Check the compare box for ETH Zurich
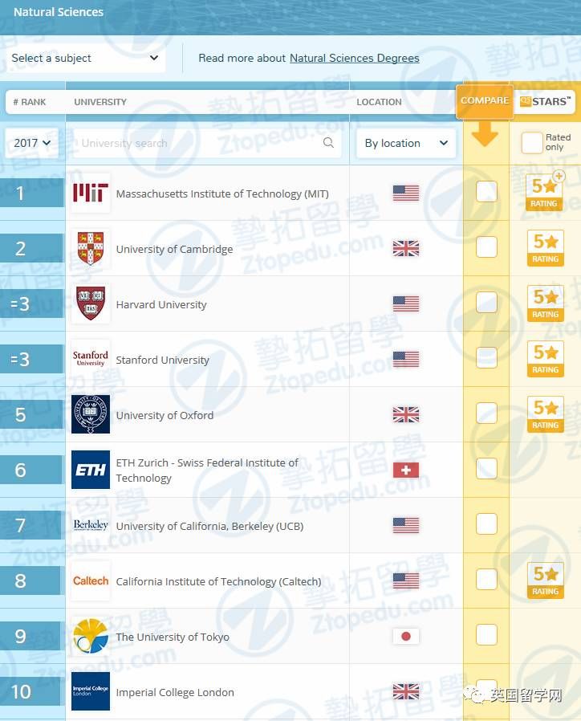Viewport: 581px width, 721px height. tap(486, 469)
